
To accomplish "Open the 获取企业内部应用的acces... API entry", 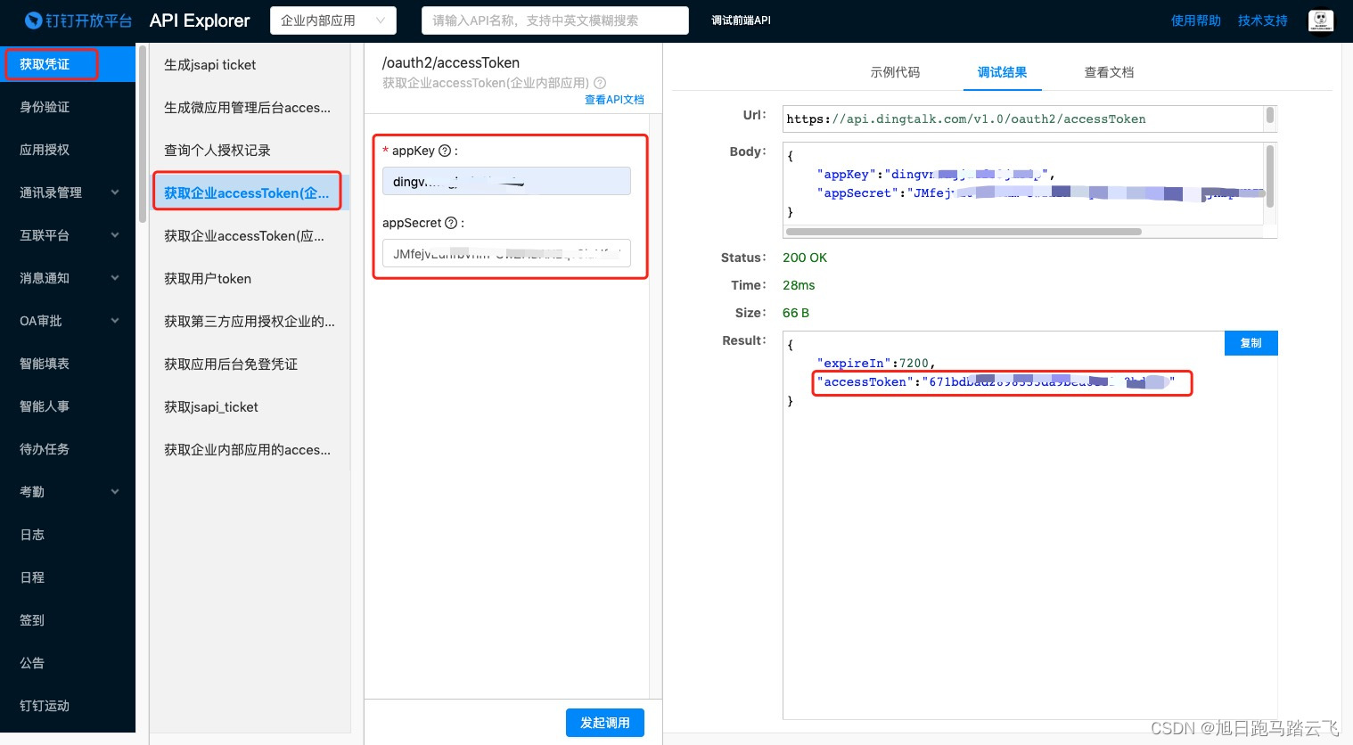I will pos(250,450).
